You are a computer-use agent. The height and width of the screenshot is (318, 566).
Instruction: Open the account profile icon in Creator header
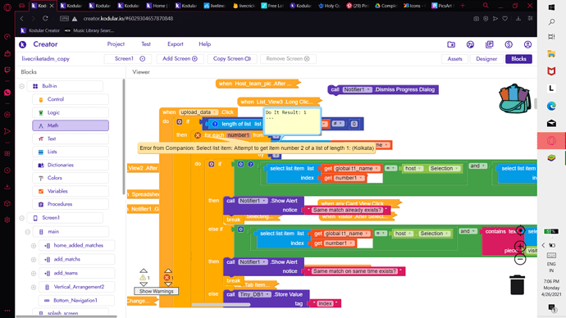[x=527, y=44]
